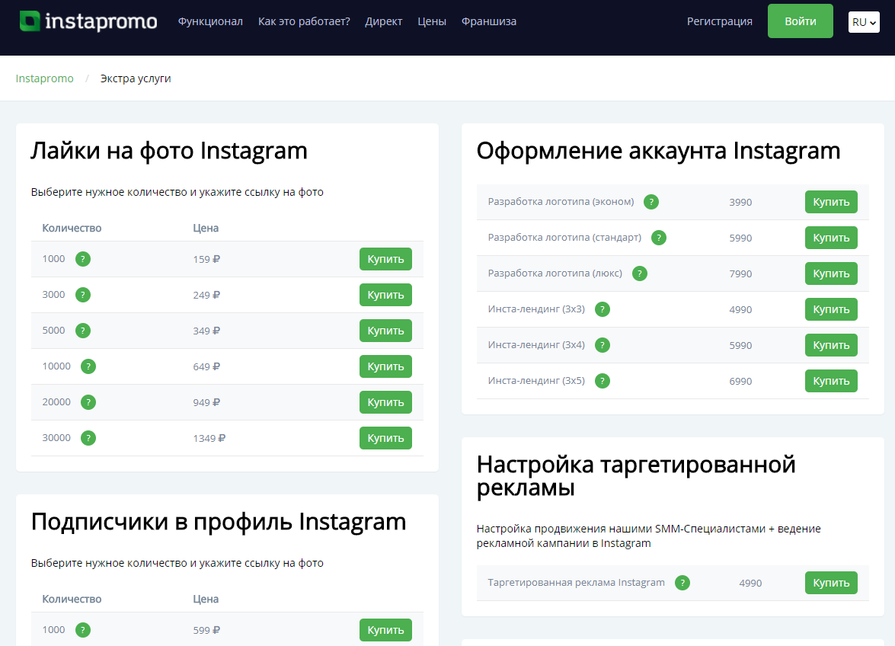
Task: Show help for Разработка логотипа (люкс)
Action: pyautogui.click(x=639, y=274)
